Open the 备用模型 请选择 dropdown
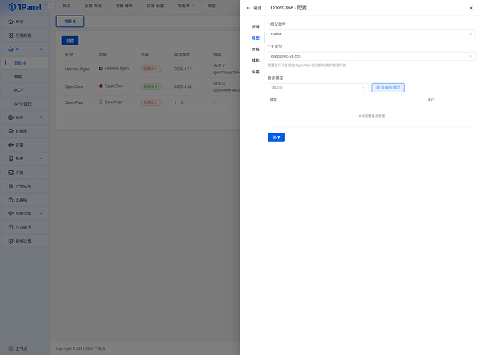The width and height of the screenshot is (481, 355). pyautogui.click(x=317, y=87)
